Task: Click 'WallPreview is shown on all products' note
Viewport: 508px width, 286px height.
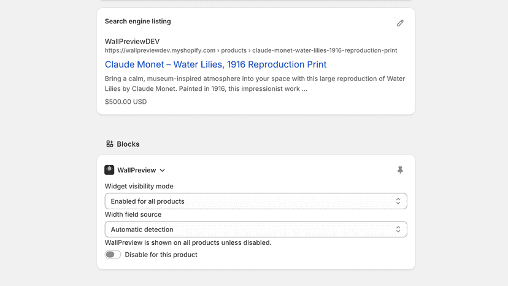Action: [x=188, y=242]
